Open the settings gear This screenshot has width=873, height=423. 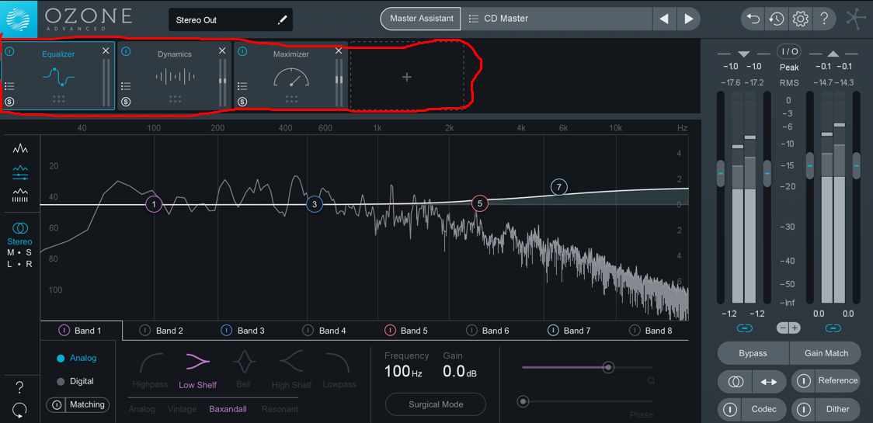coord(800,19)
